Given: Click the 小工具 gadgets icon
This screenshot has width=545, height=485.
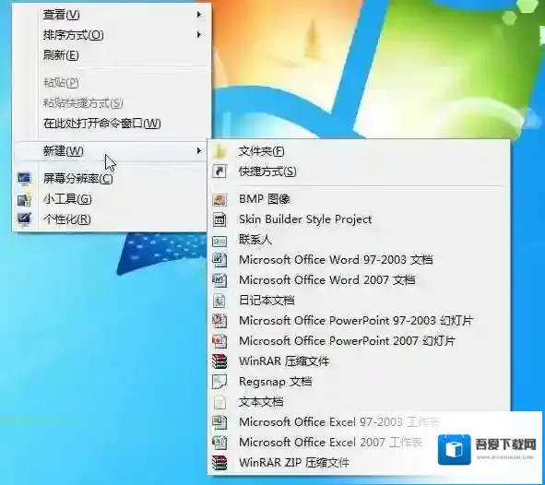Looking at the screenshot, I should (x=24, y=199).
